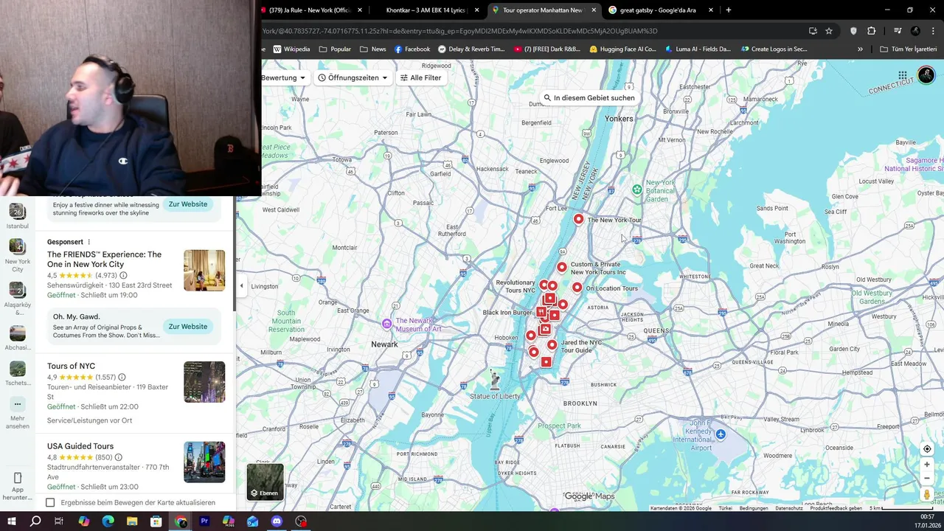944x531 pixels.
Task: Click the install app icon in address bar
Action: [813, 31]
